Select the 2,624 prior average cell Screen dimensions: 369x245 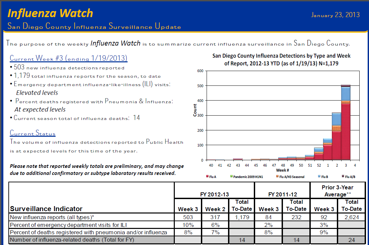tap(352, 217)
